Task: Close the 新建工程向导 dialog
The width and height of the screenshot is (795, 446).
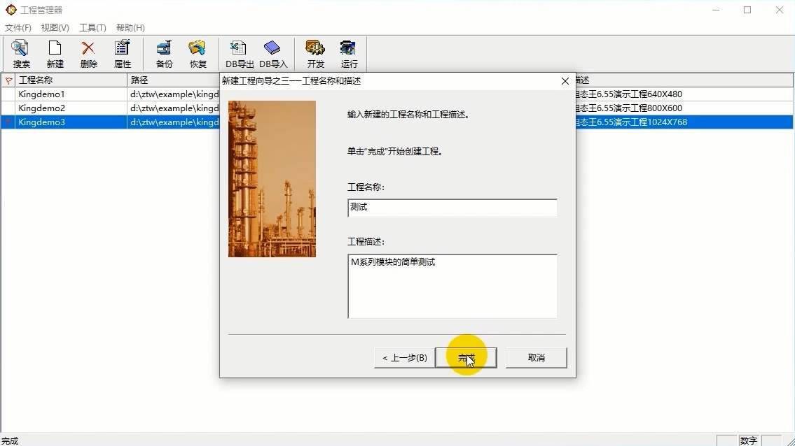Action: (565, 81)
